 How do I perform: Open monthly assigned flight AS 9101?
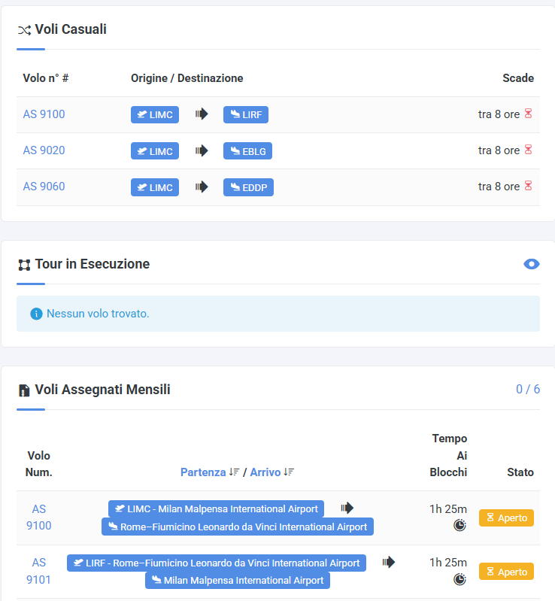point(38,571)
